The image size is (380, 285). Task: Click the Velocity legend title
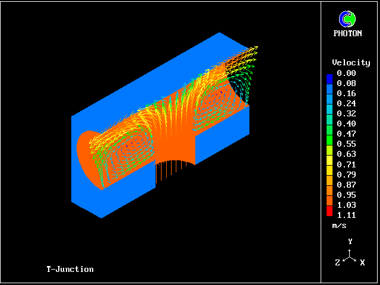click(x=351, y=62)
